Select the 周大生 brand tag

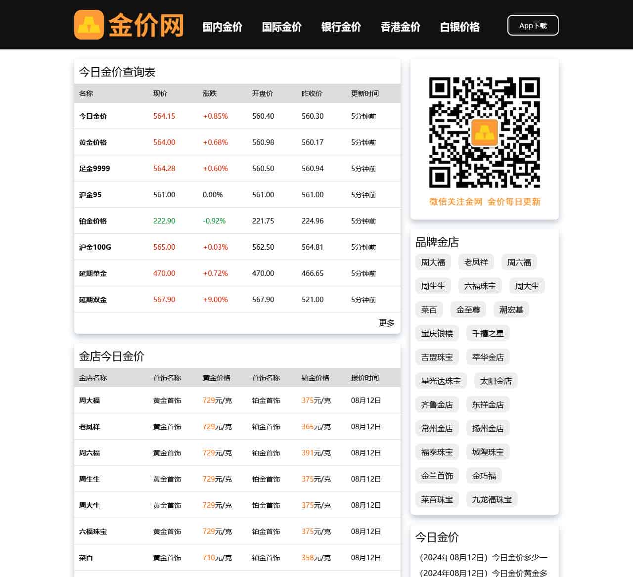(527, 286)
